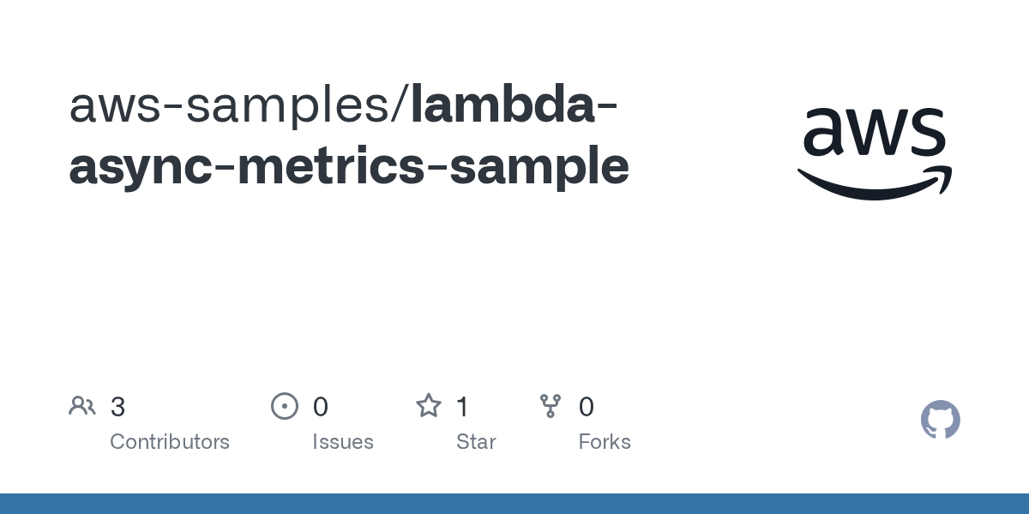Open the lambda-async-metrics-sample repository name
The width and height of the screenshot is (1029, 514).
349,135
